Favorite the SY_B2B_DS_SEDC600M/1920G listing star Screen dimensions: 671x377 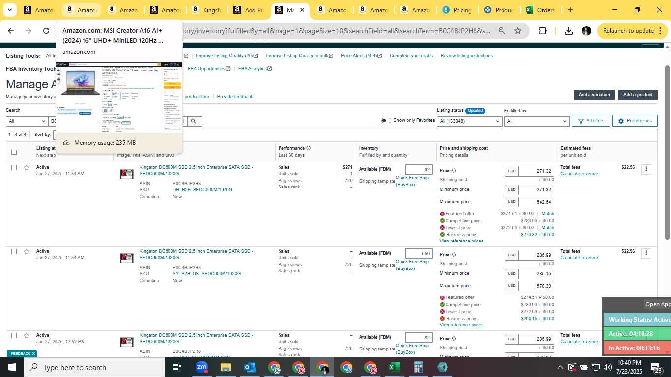(27, 251)
